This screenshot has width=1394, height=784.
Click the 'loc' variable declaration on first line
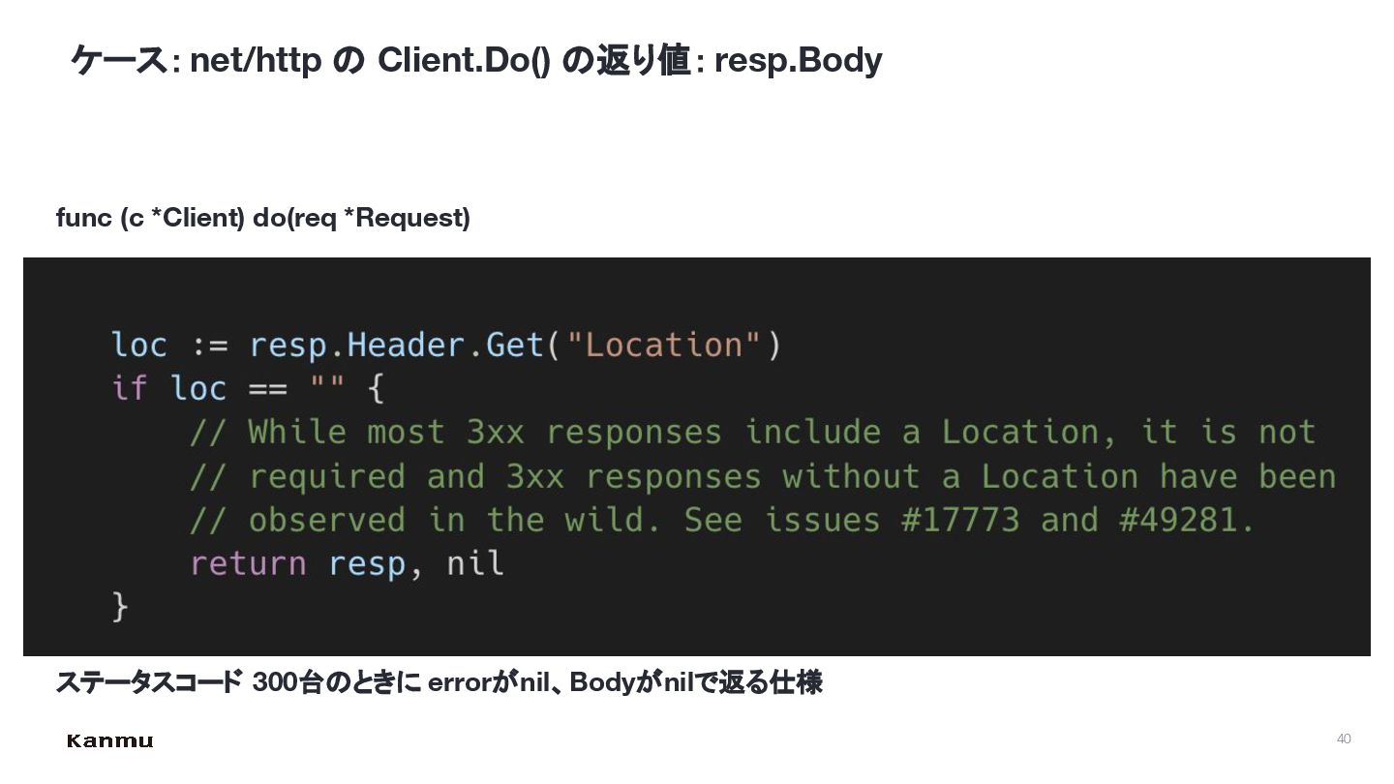click(139, 346)
